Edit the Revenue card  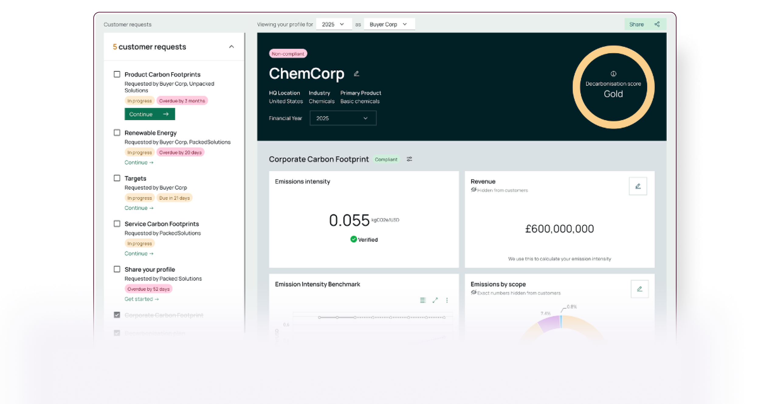(638, 186)
